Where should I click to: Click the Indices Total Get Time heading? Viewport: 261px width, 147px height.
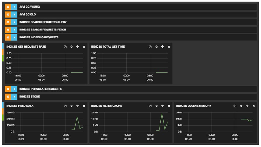pos(108,47)
